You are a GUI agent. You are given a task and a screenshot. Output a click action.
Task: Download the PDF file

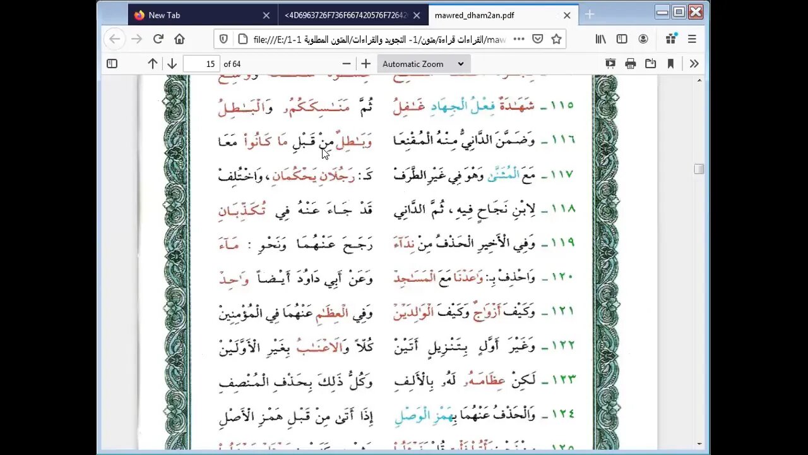(650, 64)
